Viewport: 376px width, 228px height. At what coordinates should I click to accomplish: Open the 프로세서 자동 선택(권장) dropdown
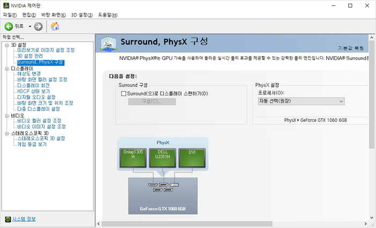coord(301,101)
